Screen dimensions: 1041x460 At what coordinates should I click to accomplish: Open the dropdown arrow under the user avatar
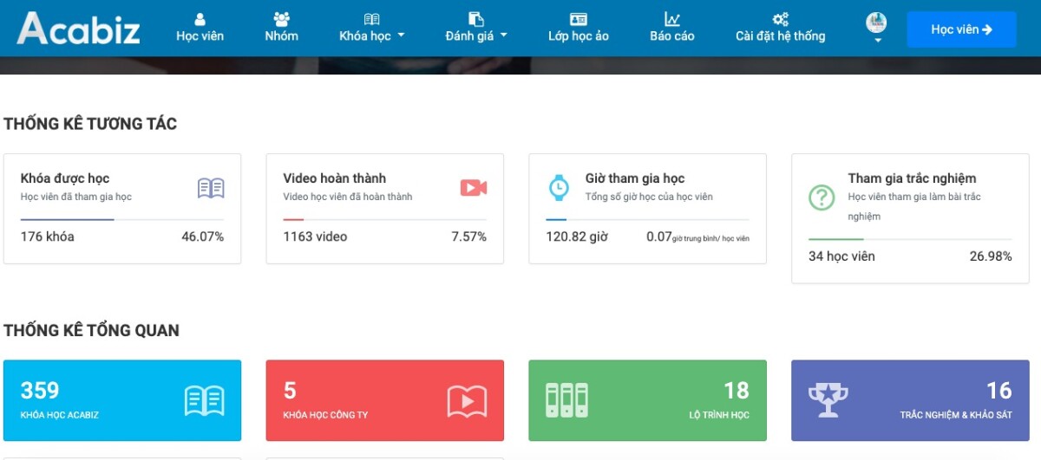(877, 40)
